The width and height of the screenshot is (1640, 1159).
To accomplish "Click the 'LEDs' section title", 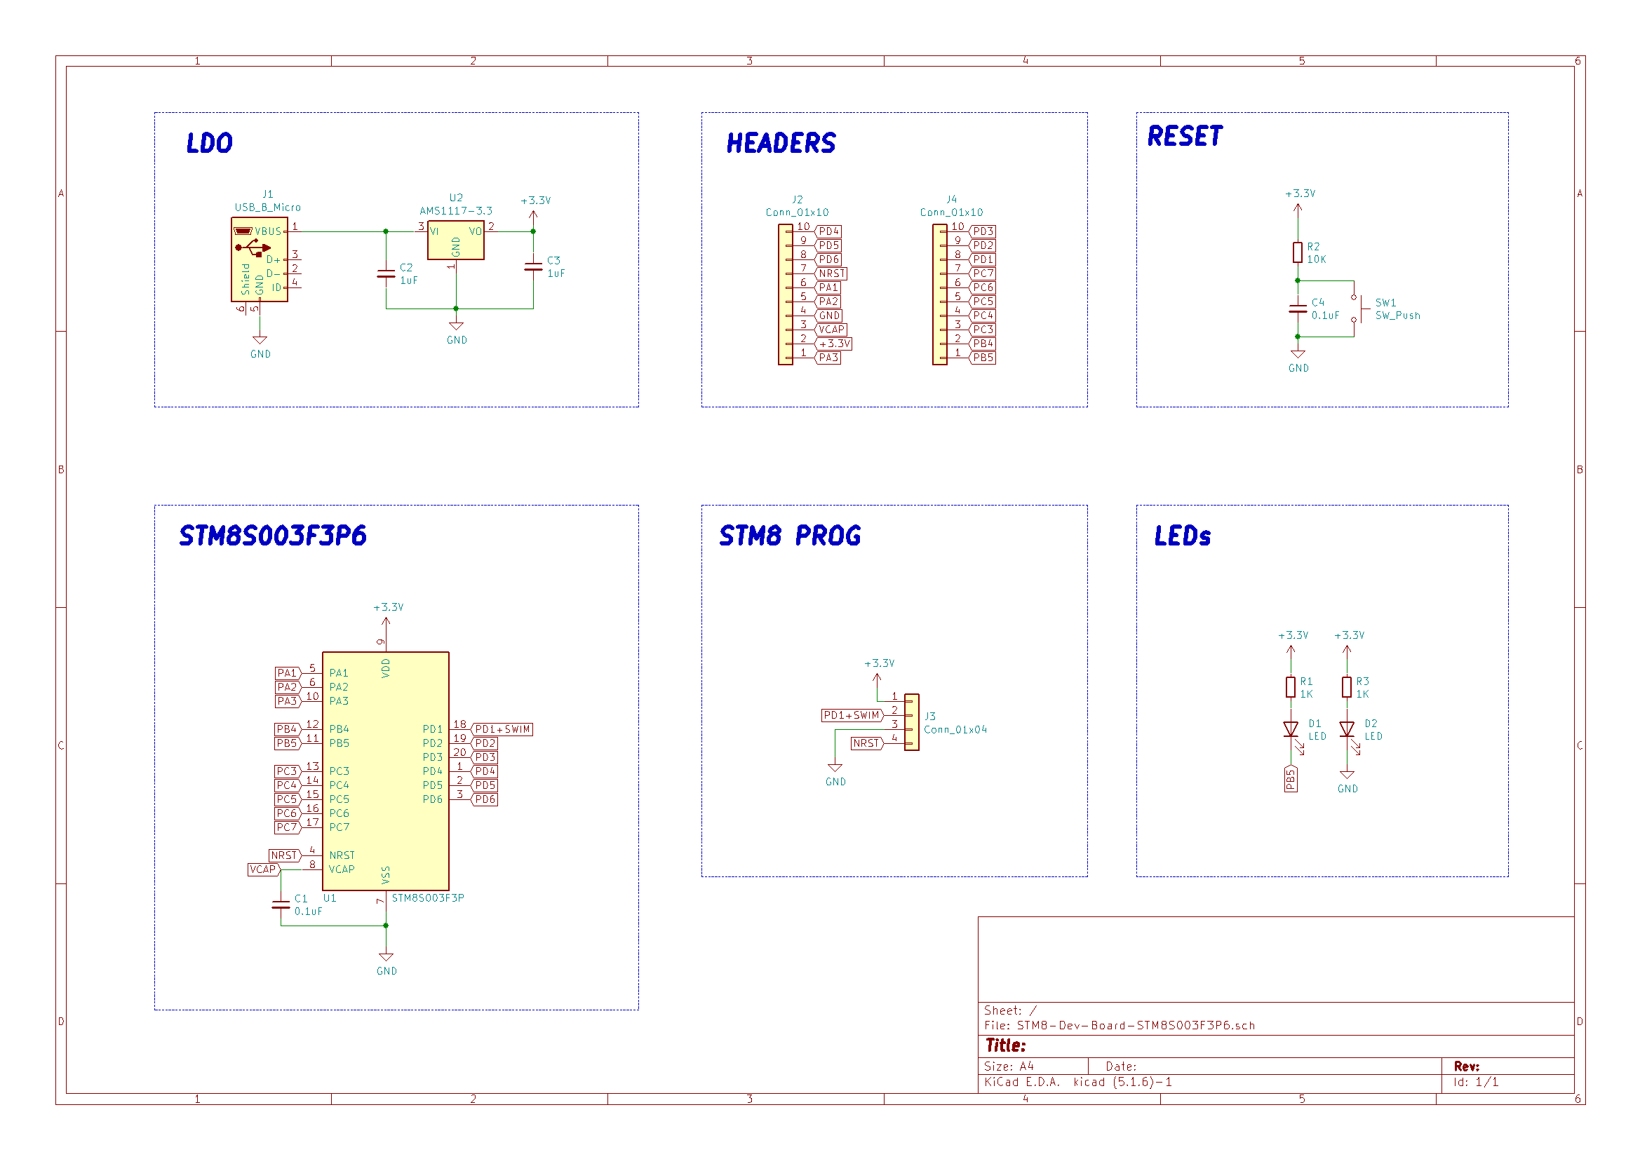I will [x=1182, y=536].
